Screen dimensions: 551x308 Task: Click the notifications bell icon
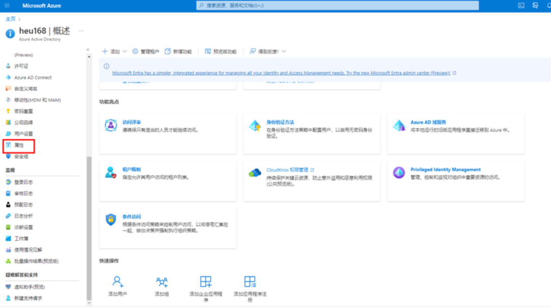tap(548, 6)
